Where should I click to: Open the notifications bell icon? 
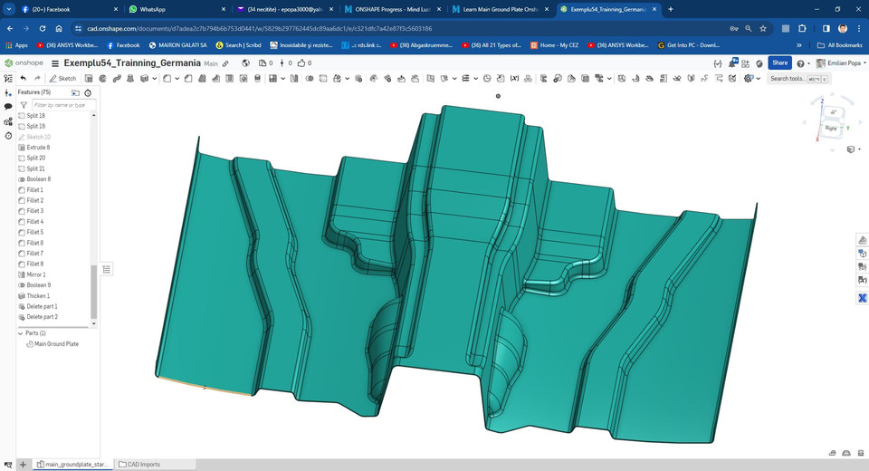pyautogui.click(x=732, y=62)
